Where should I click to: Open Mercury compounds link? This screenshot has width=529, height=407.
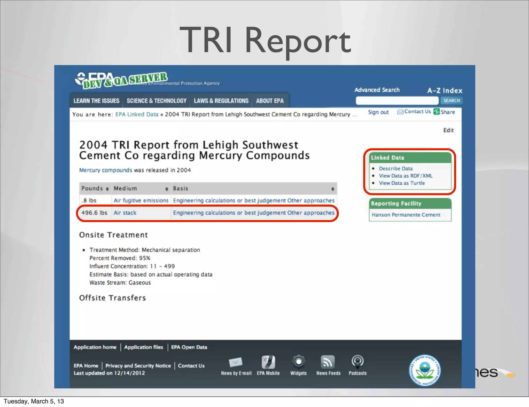click(x=106, y=170)
